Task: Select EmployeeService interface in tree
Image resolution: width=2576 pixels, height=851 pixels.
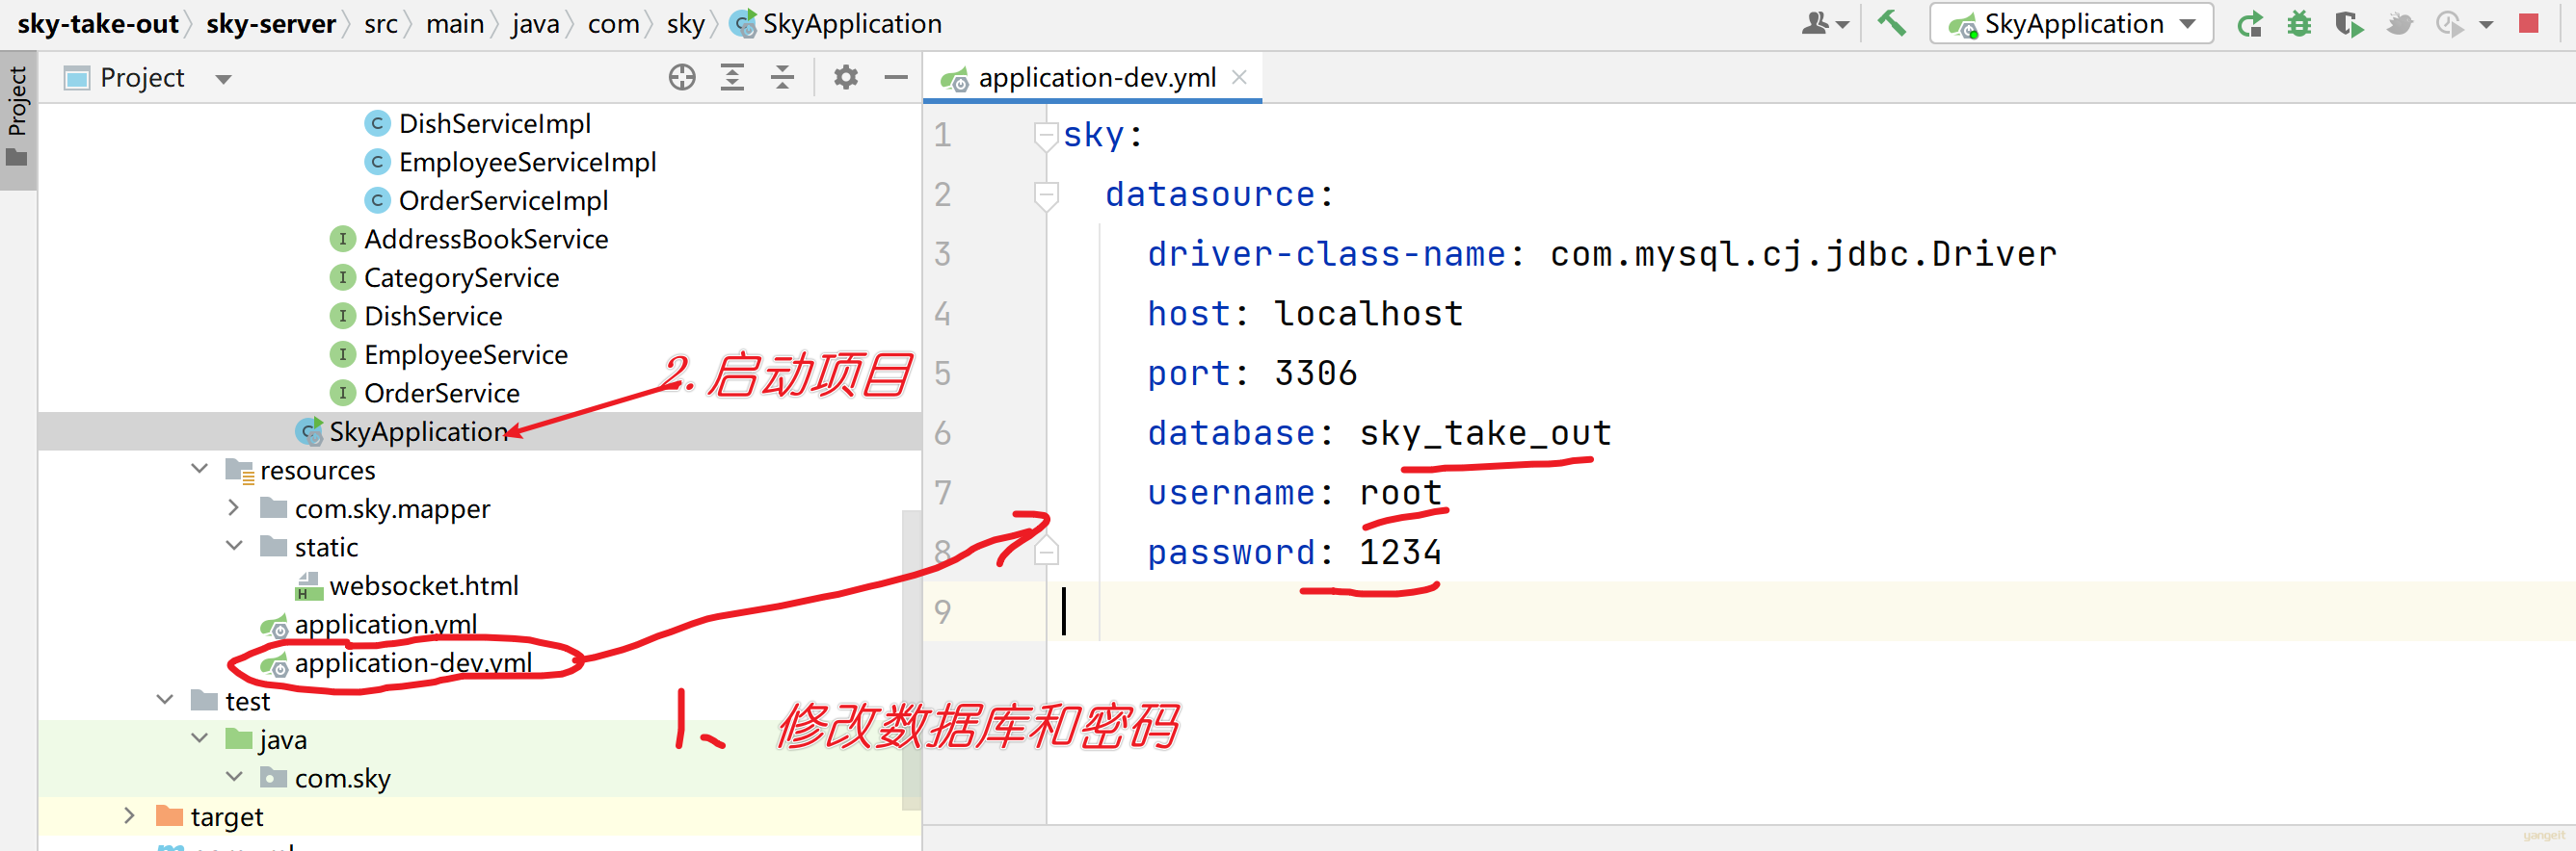Action: pos(466,353)
